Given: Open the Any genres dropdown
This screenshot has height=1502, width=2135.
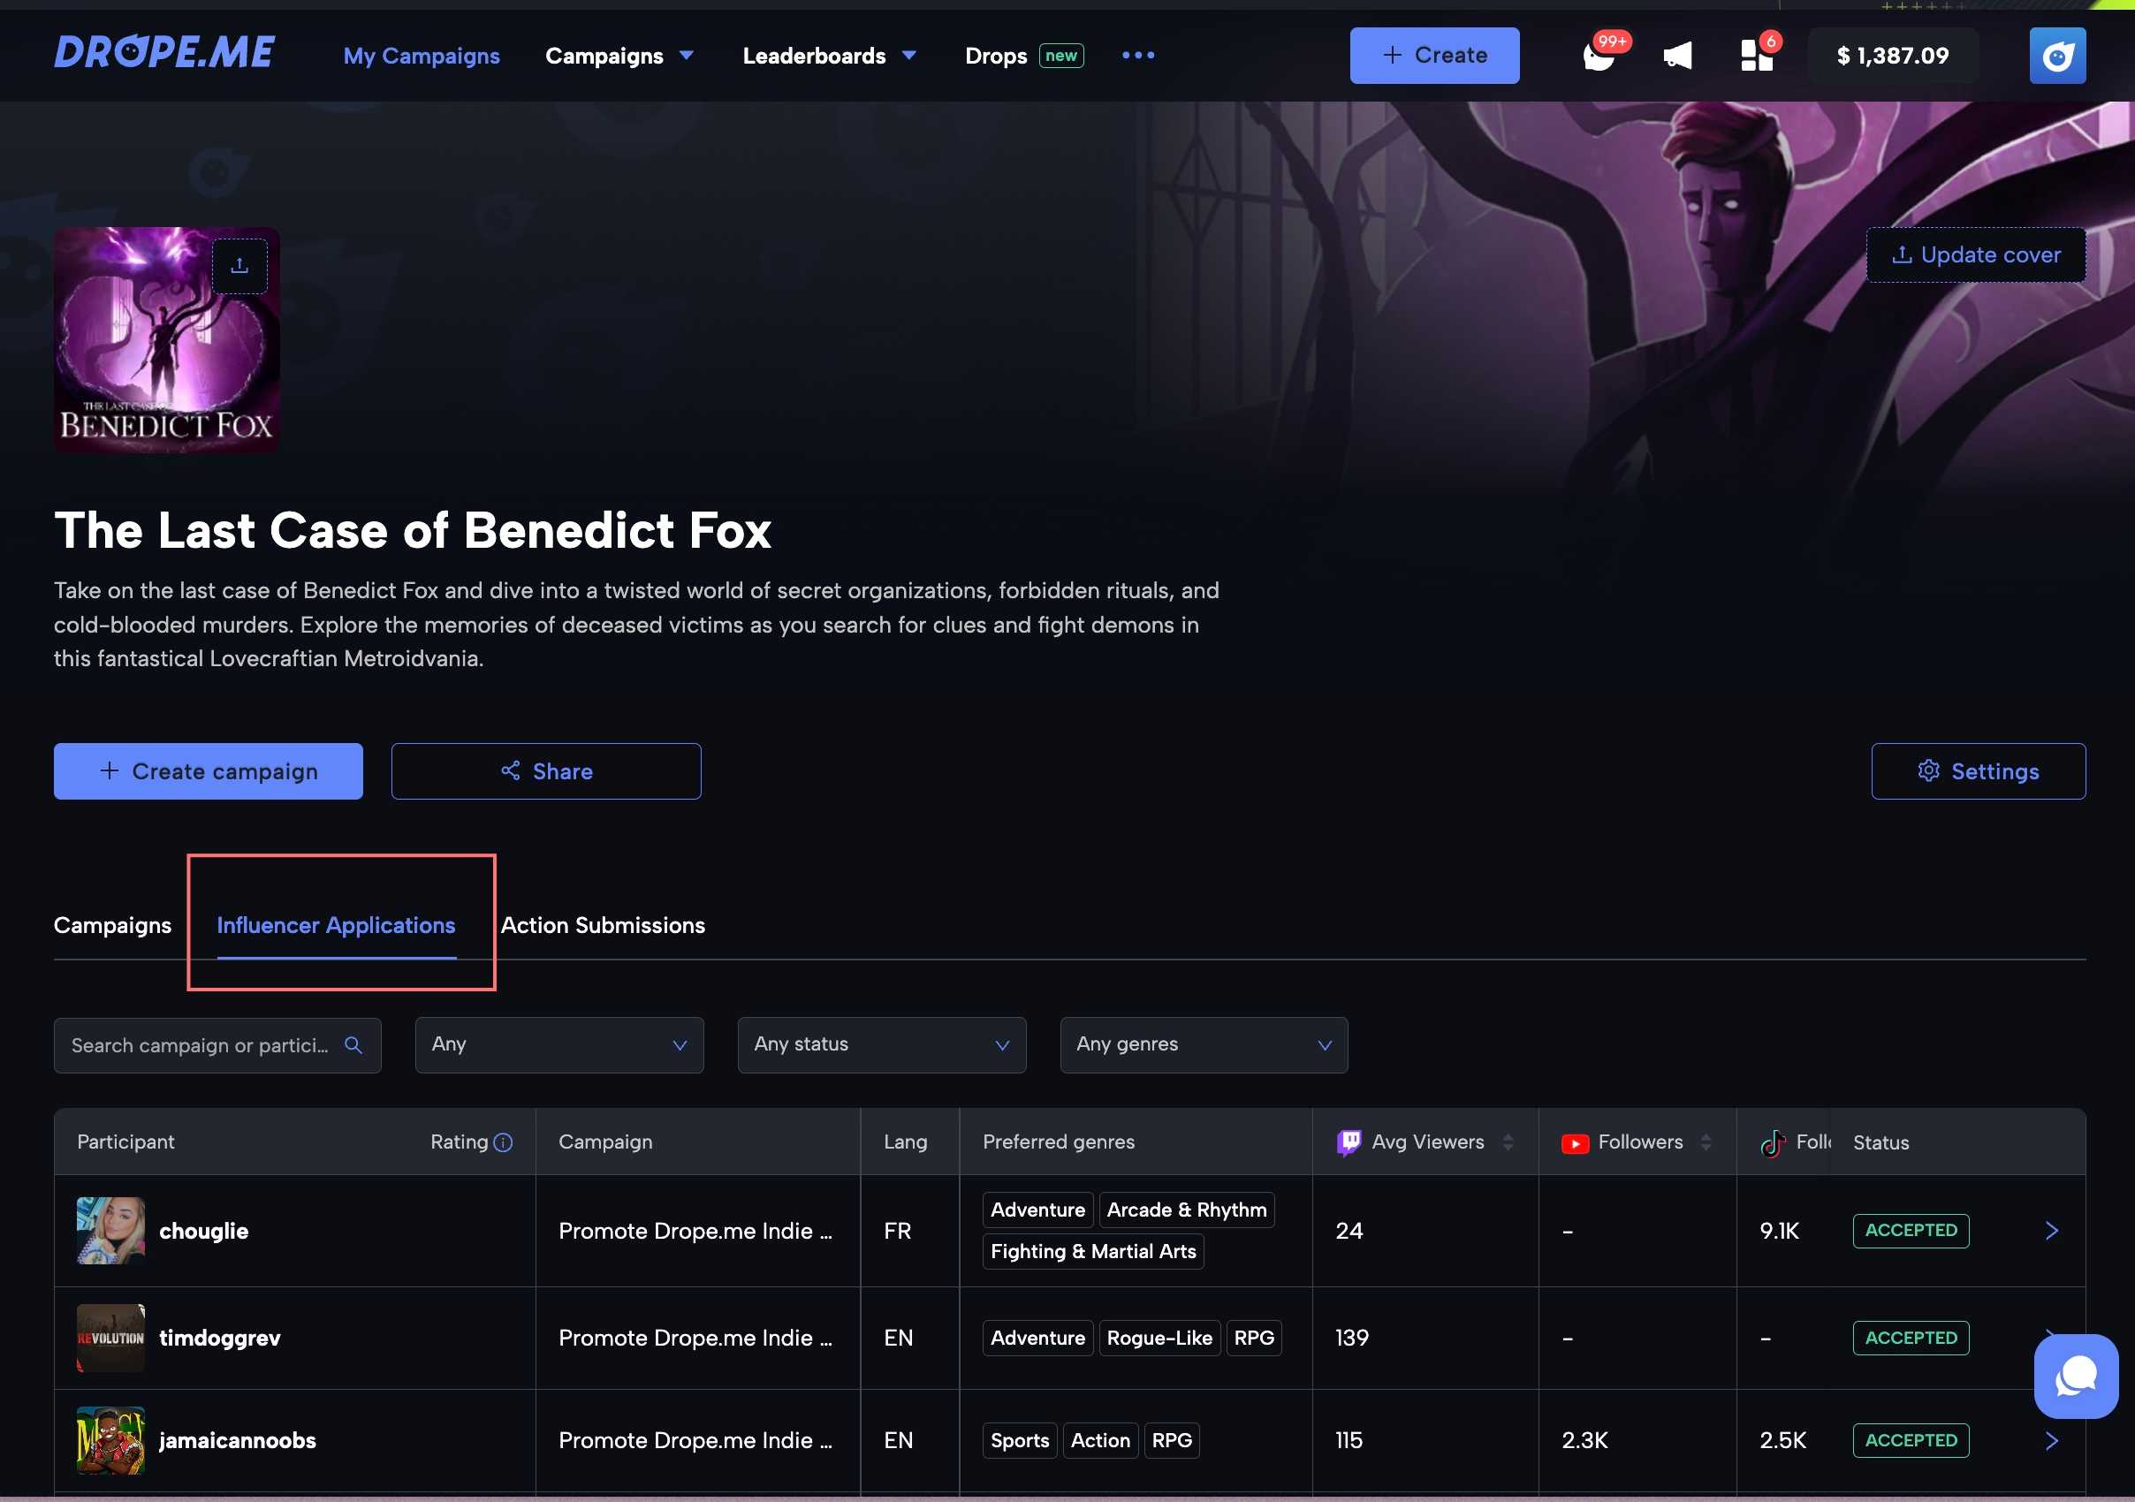Looking at the screenshot, I should coord(1204,1044).
